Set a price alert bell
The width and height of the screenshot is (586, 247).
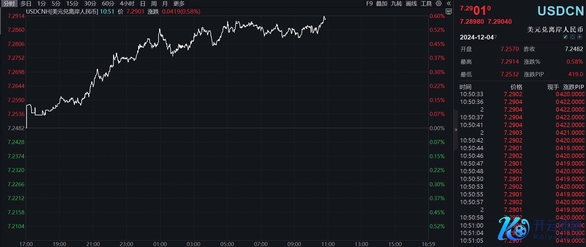pyautogui.click(x=572, y=37)
